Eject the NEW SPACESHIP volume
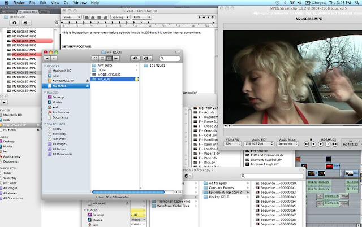The image size is (362, 227). point(87,81)
